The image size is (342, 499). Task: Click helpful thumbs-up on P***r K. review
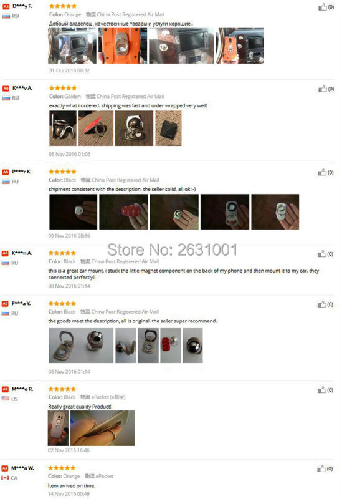[322, 172]
